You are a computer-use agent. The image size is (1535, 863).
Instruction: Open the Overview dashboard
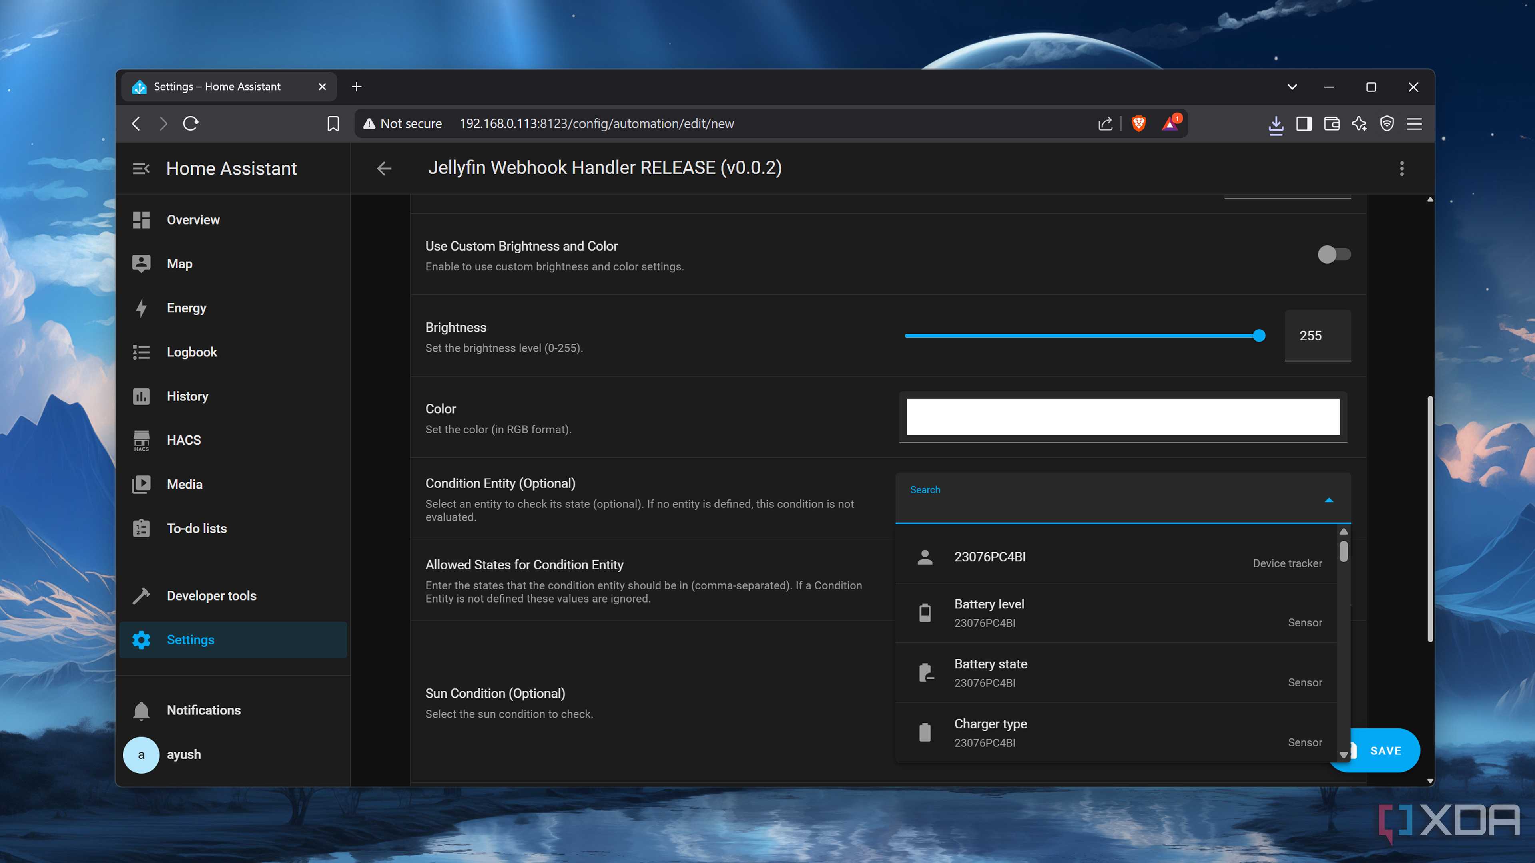tap(233, 220)
